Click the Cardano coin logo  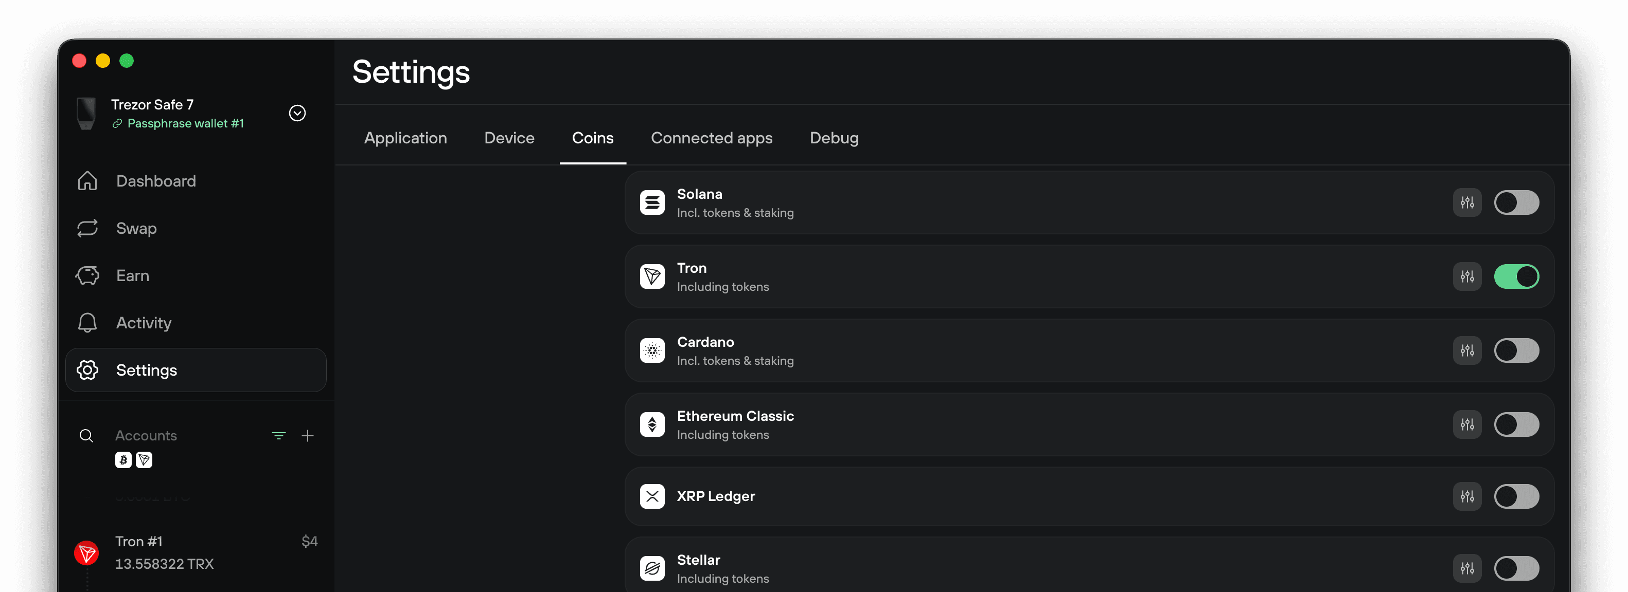point(651,350)
